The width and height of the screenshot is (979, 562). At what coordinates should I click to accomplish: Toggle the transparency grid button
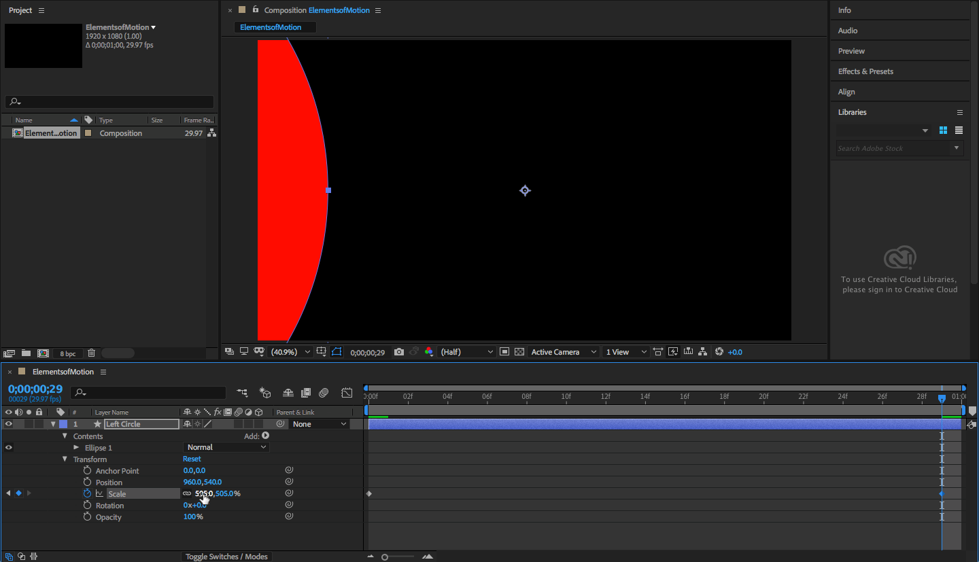519,352
